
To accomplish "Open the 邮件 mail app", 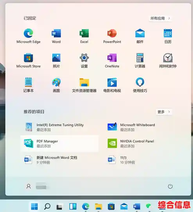I will click(x=140, y=36).
